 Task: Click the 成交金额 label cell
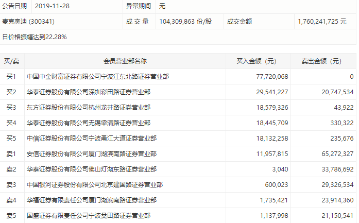coord(240,22)
